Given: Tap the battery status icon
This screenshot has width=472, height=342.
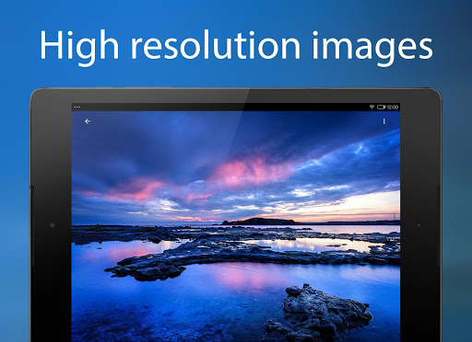Looking at the screenshot, I should click(x=381, y=107).
